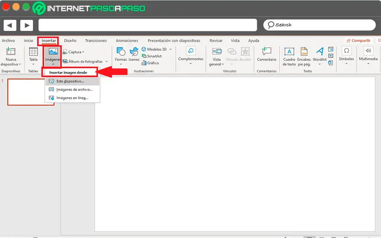The height and width of the screenshot is (238, 381).
Task: Click the Álbum de fotografías icon
Action: click(65, 61)
